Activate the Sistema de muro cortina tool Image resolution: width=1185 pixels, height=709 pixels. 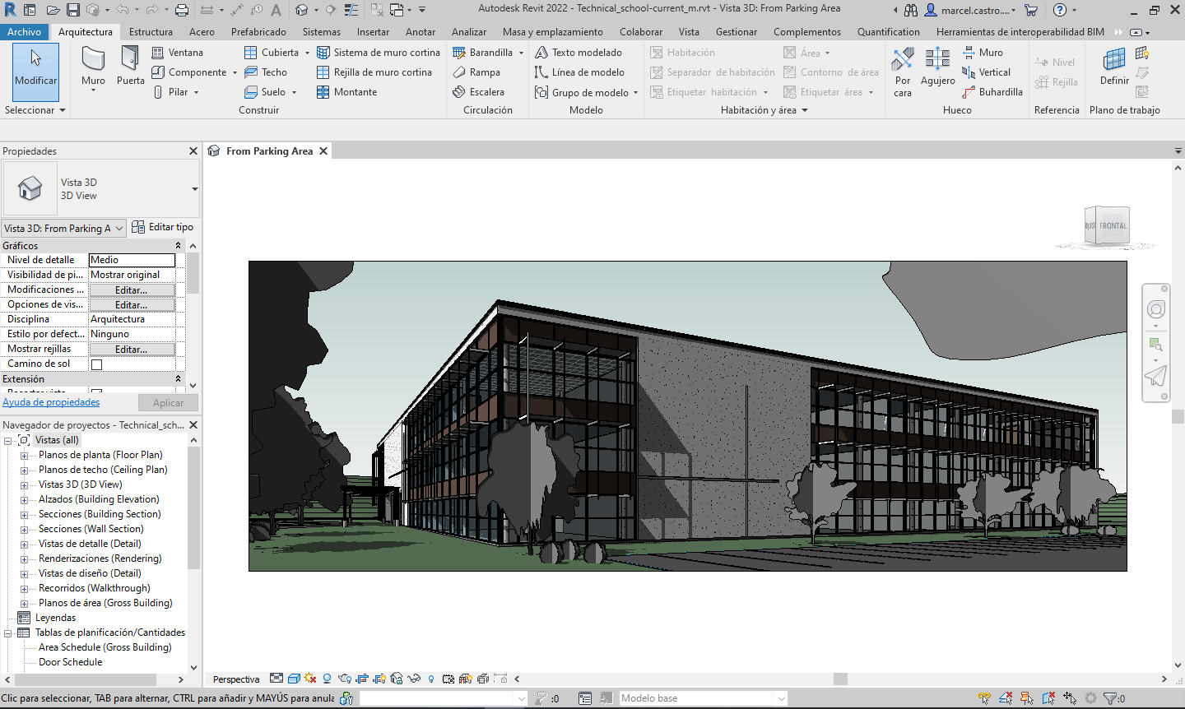(379, 52)
